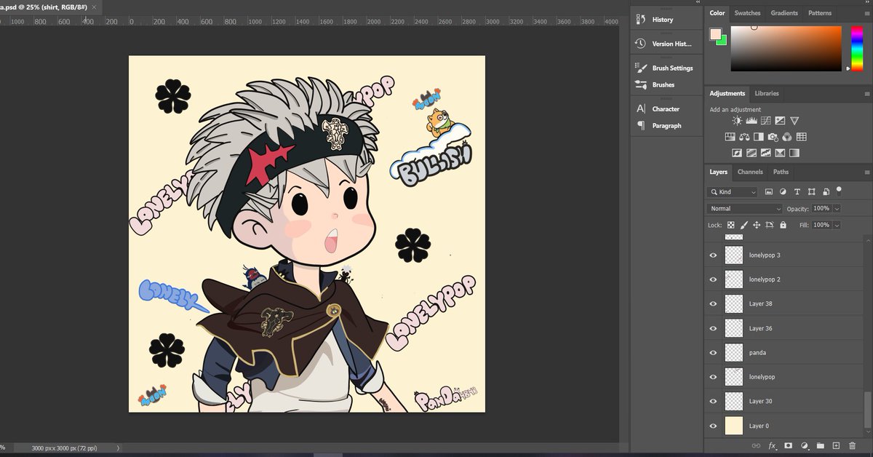Create new fill or adjustment layer
The image size is (873, 457).
click(805, 445)
